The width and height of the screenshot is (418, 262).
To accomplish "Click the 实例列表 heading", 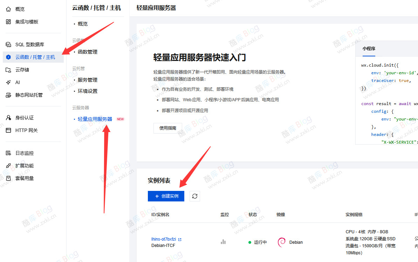I will [x=159, y=180].
